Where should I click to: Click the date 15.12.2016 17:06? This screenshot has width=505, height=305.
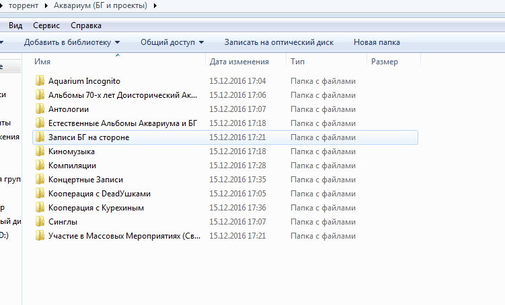tap(237, 95)
